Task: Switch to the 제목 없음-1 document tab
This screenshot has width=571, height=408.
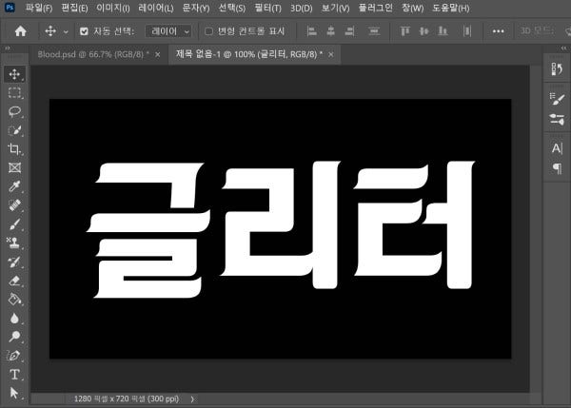Action: (x=249, y=54)
